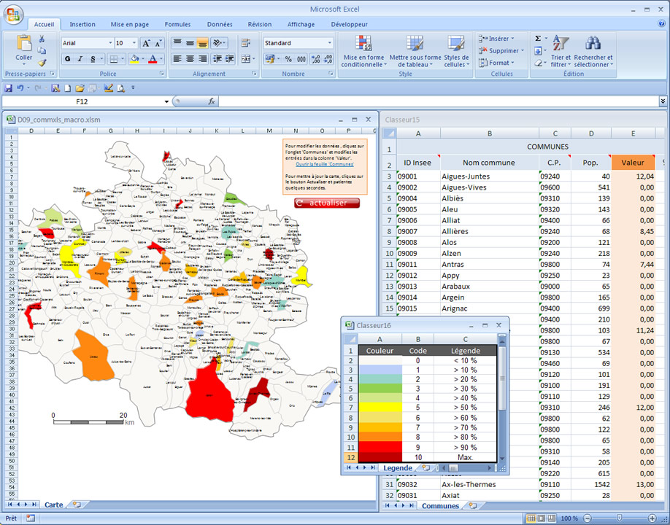Open Mettre sous forme de tableau
This screenshot has width=670, height=525.
pyautogui.click(x=415, y=51)
